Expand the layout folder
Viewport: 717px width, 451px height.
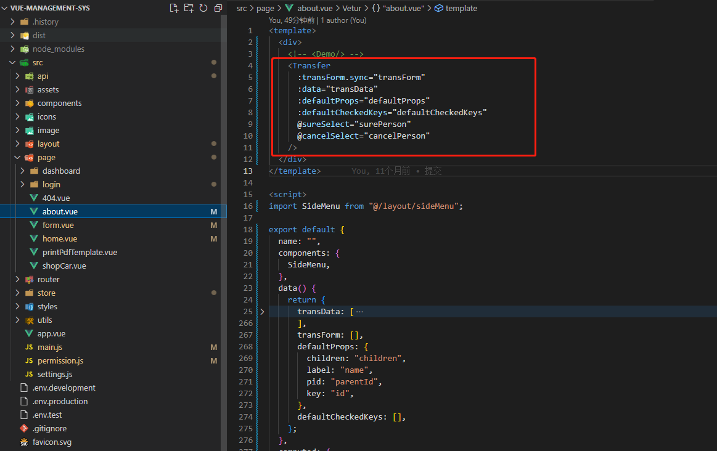pos(17,144)
